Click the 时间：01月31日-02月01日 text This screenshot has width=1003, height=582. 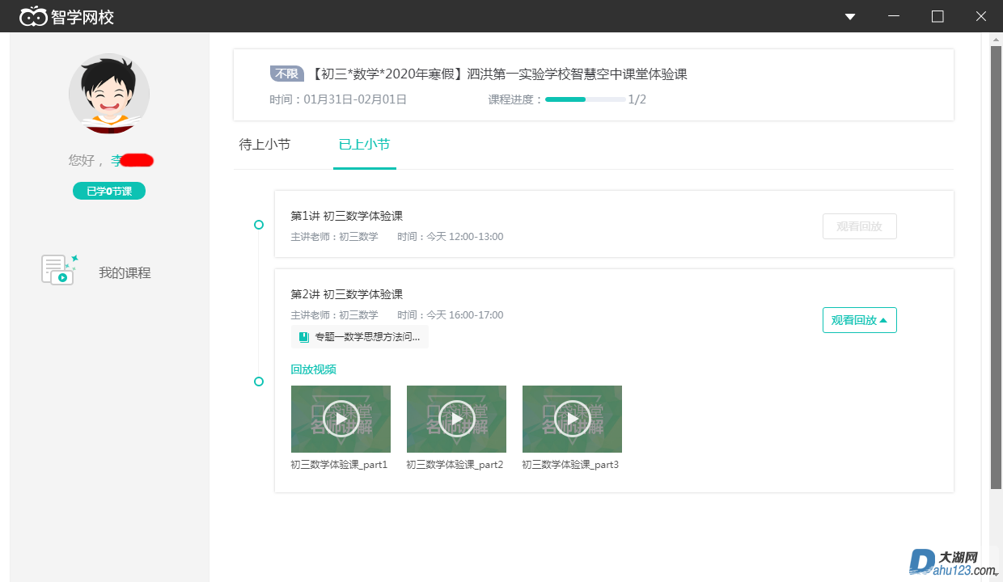338,99
